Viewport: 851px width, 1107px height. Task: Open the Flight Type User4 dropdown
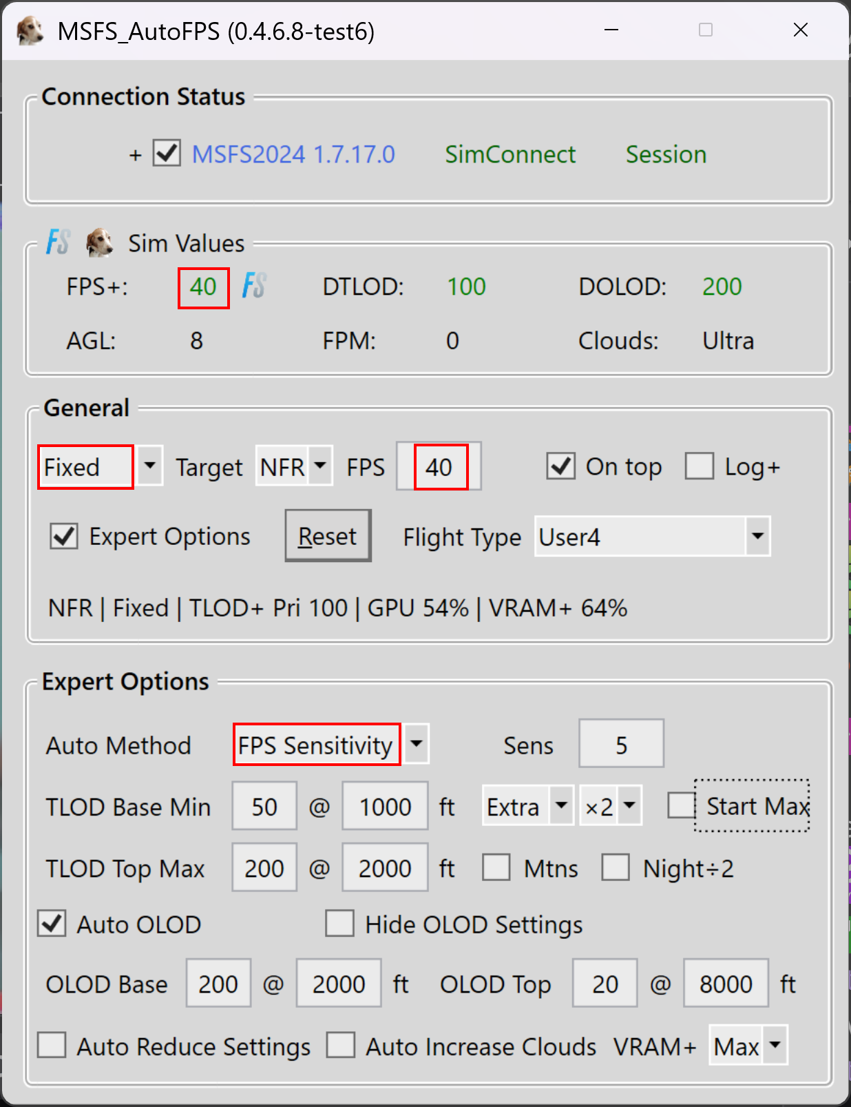(757, 536)
